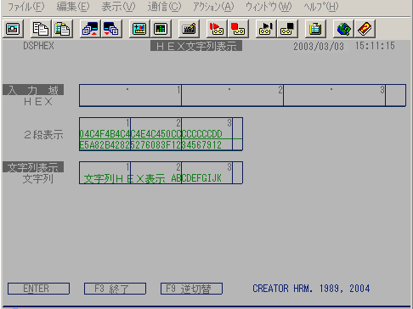The height and width of the screenshot is (309, 413).
Task: Open the アクション(A) menu
Action: coord(213,7)
